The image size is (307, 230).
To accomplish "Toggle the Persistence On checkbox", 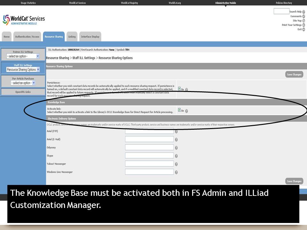I will [x=179, y=89].
